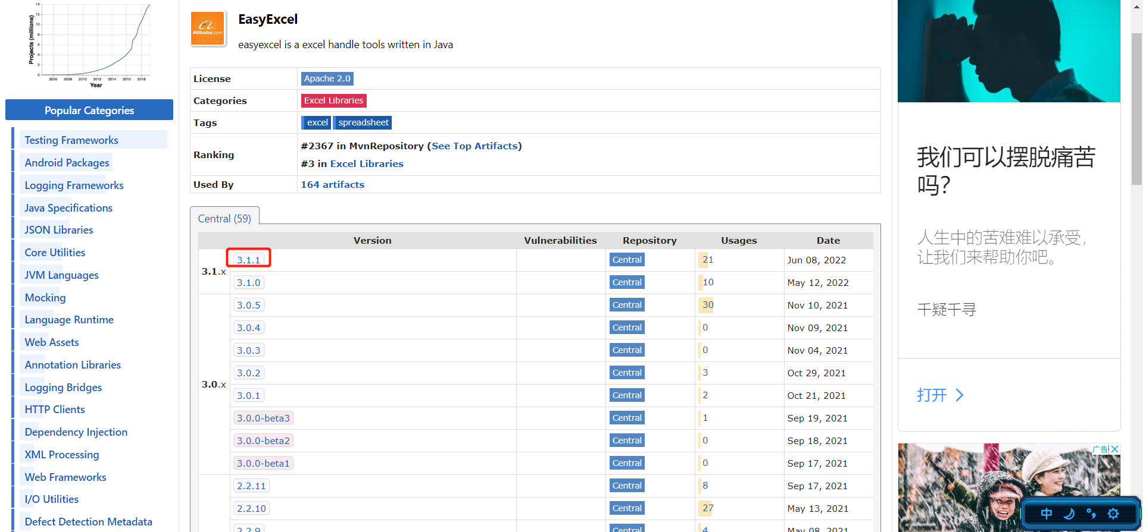Open Core Utilities category
Viewport: 1143px width, 532px height.
coord(55,253)
